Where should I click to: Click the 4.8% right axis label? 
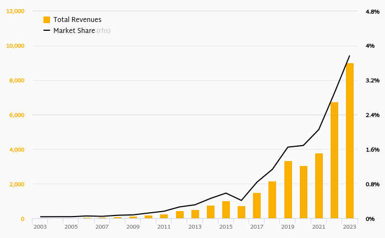[x=372, y=11]
